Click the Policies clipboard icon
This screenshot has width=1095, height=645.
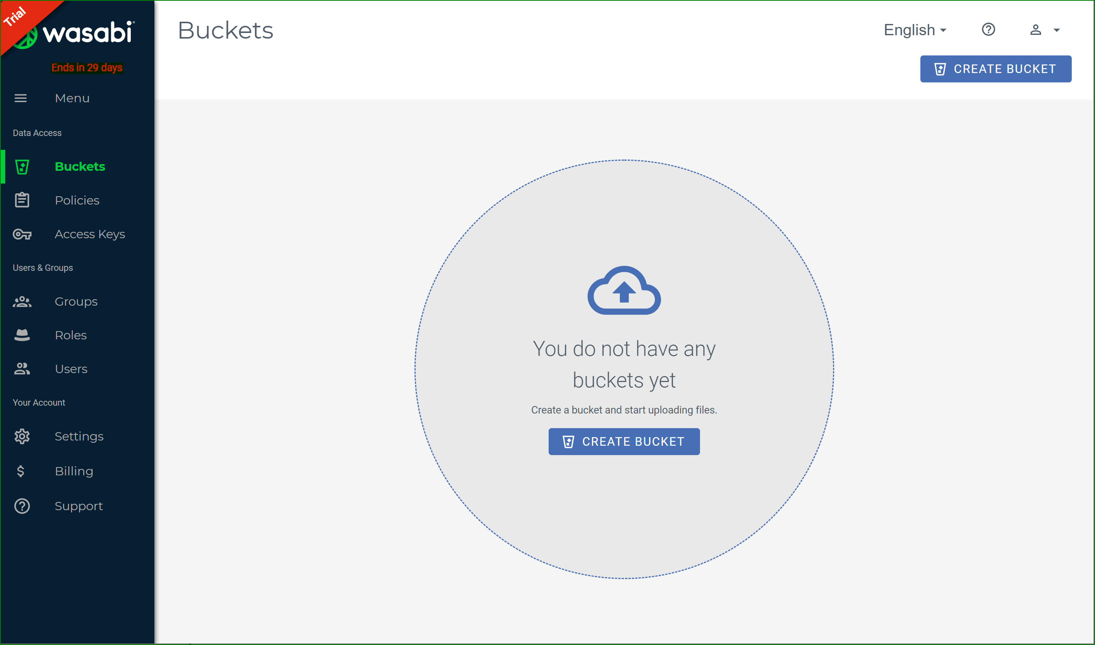click(22, 200)
